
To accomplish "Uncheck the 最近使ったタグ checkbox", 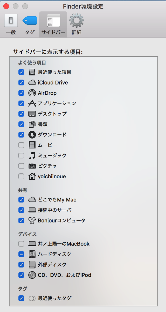I will click(x=21, y=298).
